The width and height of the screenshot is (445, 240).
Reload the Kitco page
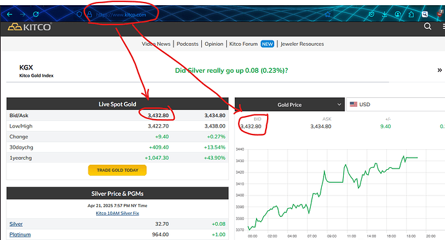pyautogui.click(x=35, y=14)
